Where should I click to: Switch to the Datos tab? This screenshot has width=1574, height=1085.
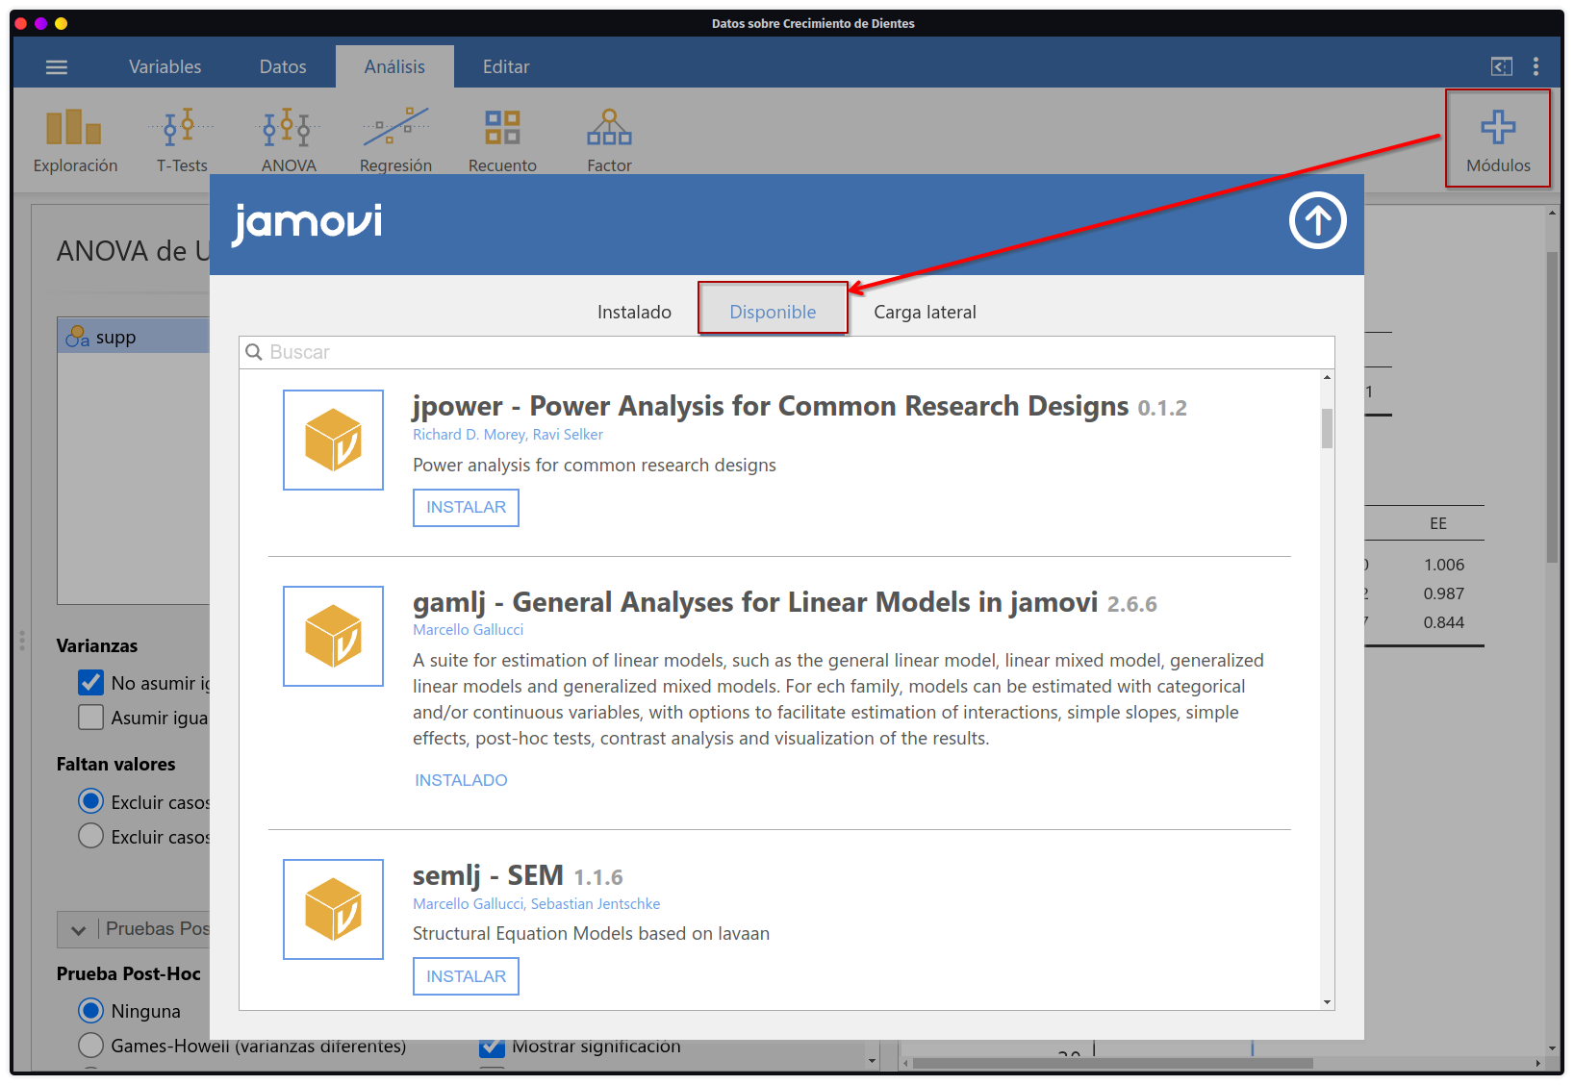tap(283, 66)
